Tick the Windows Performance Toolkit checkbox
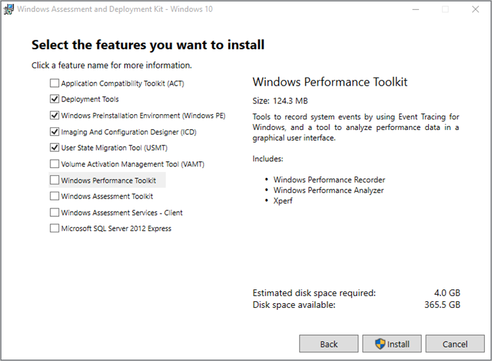This screenshot has width=492, height=361. point(54,180)
